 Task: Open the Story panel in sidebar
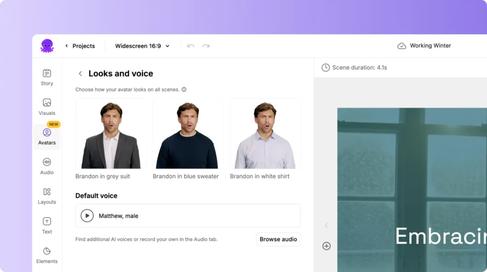click(47, 78)
